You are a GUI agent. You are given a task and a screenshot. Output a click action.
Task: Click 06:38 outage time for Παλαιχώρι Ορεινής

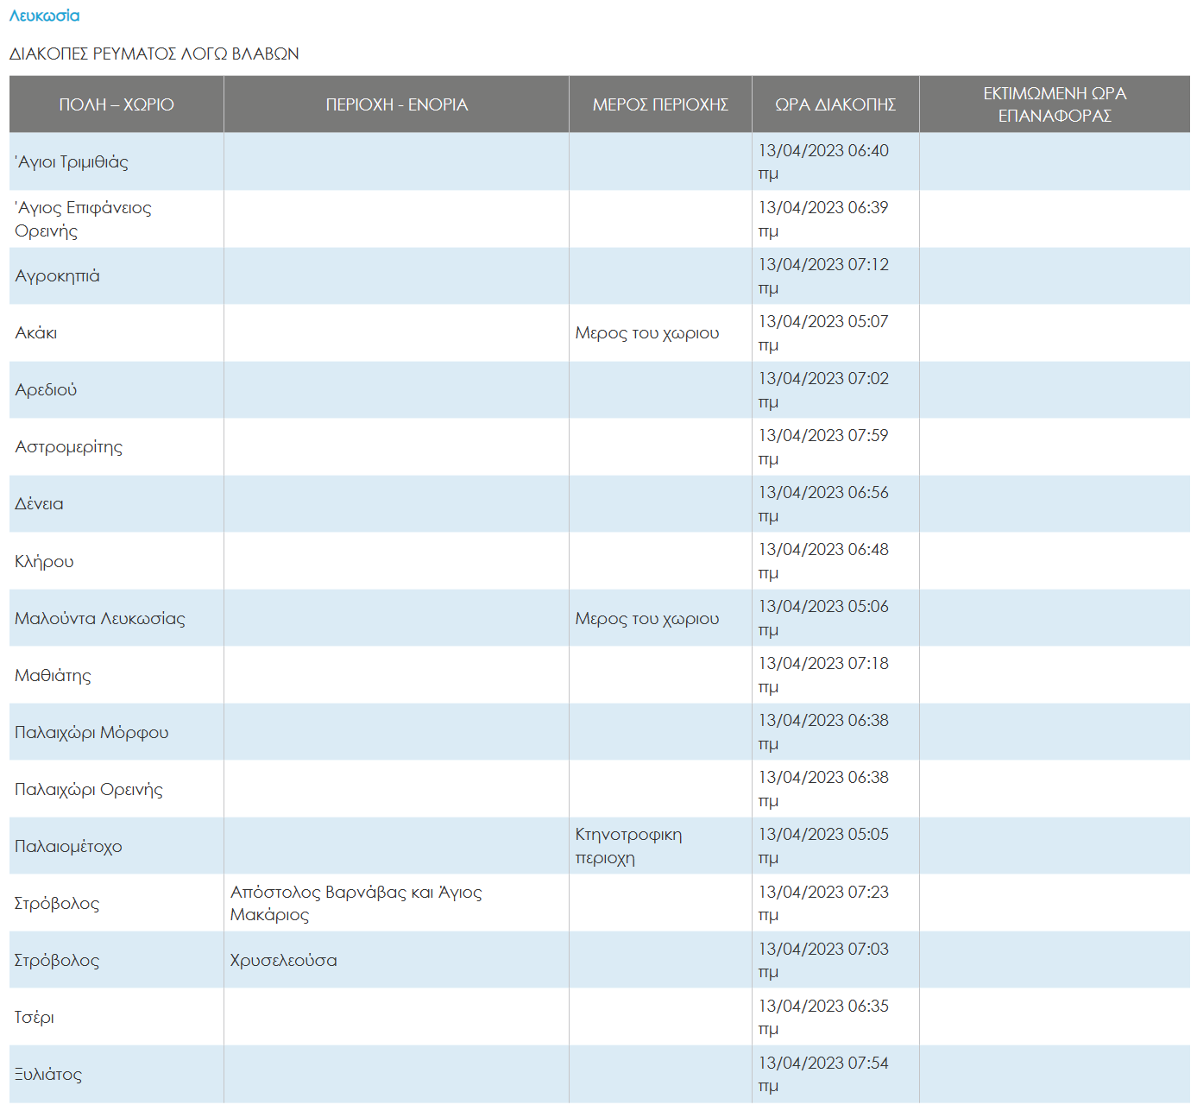coord(835,789)
